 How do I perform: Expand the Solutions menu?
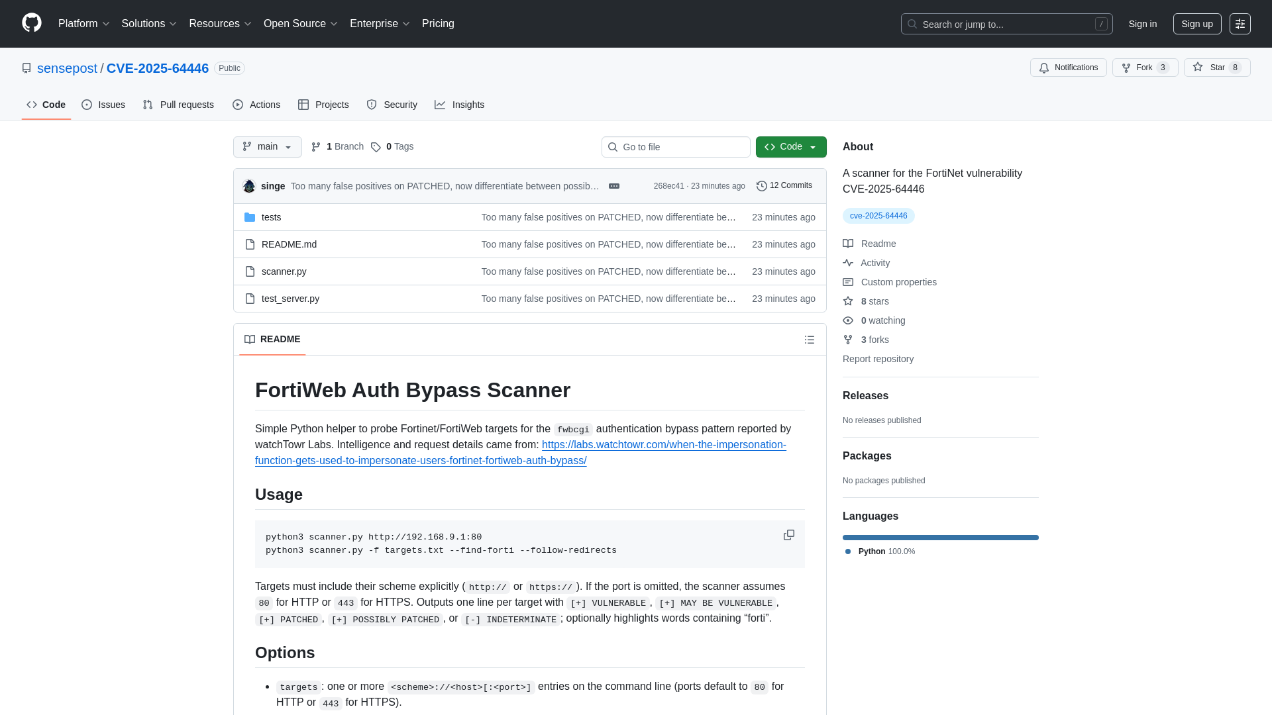(148, 23)
